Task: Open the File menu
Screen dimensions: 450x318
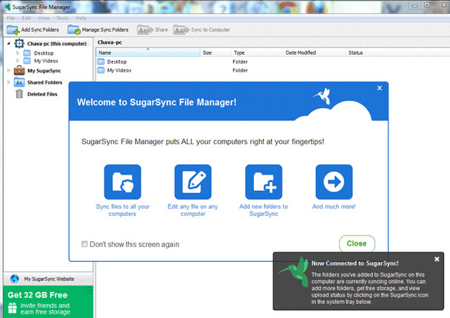Action: pos(10,18)
